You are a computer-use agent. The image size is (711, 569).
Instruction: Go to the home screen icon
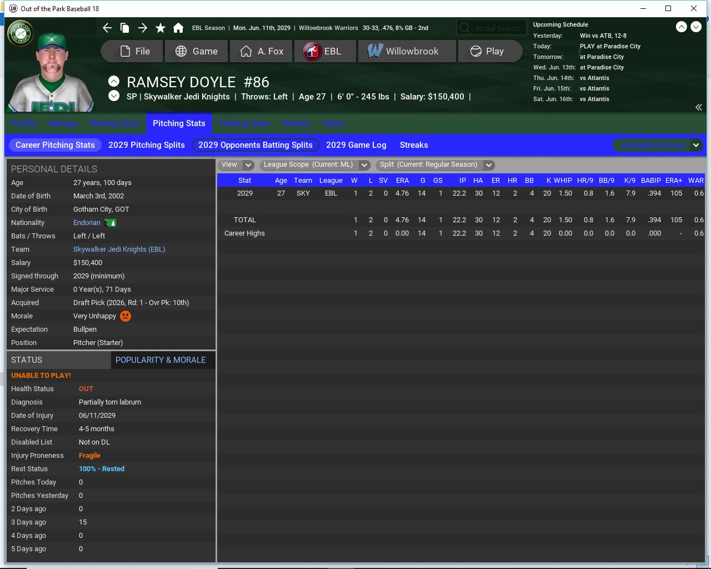click(178, 28)
